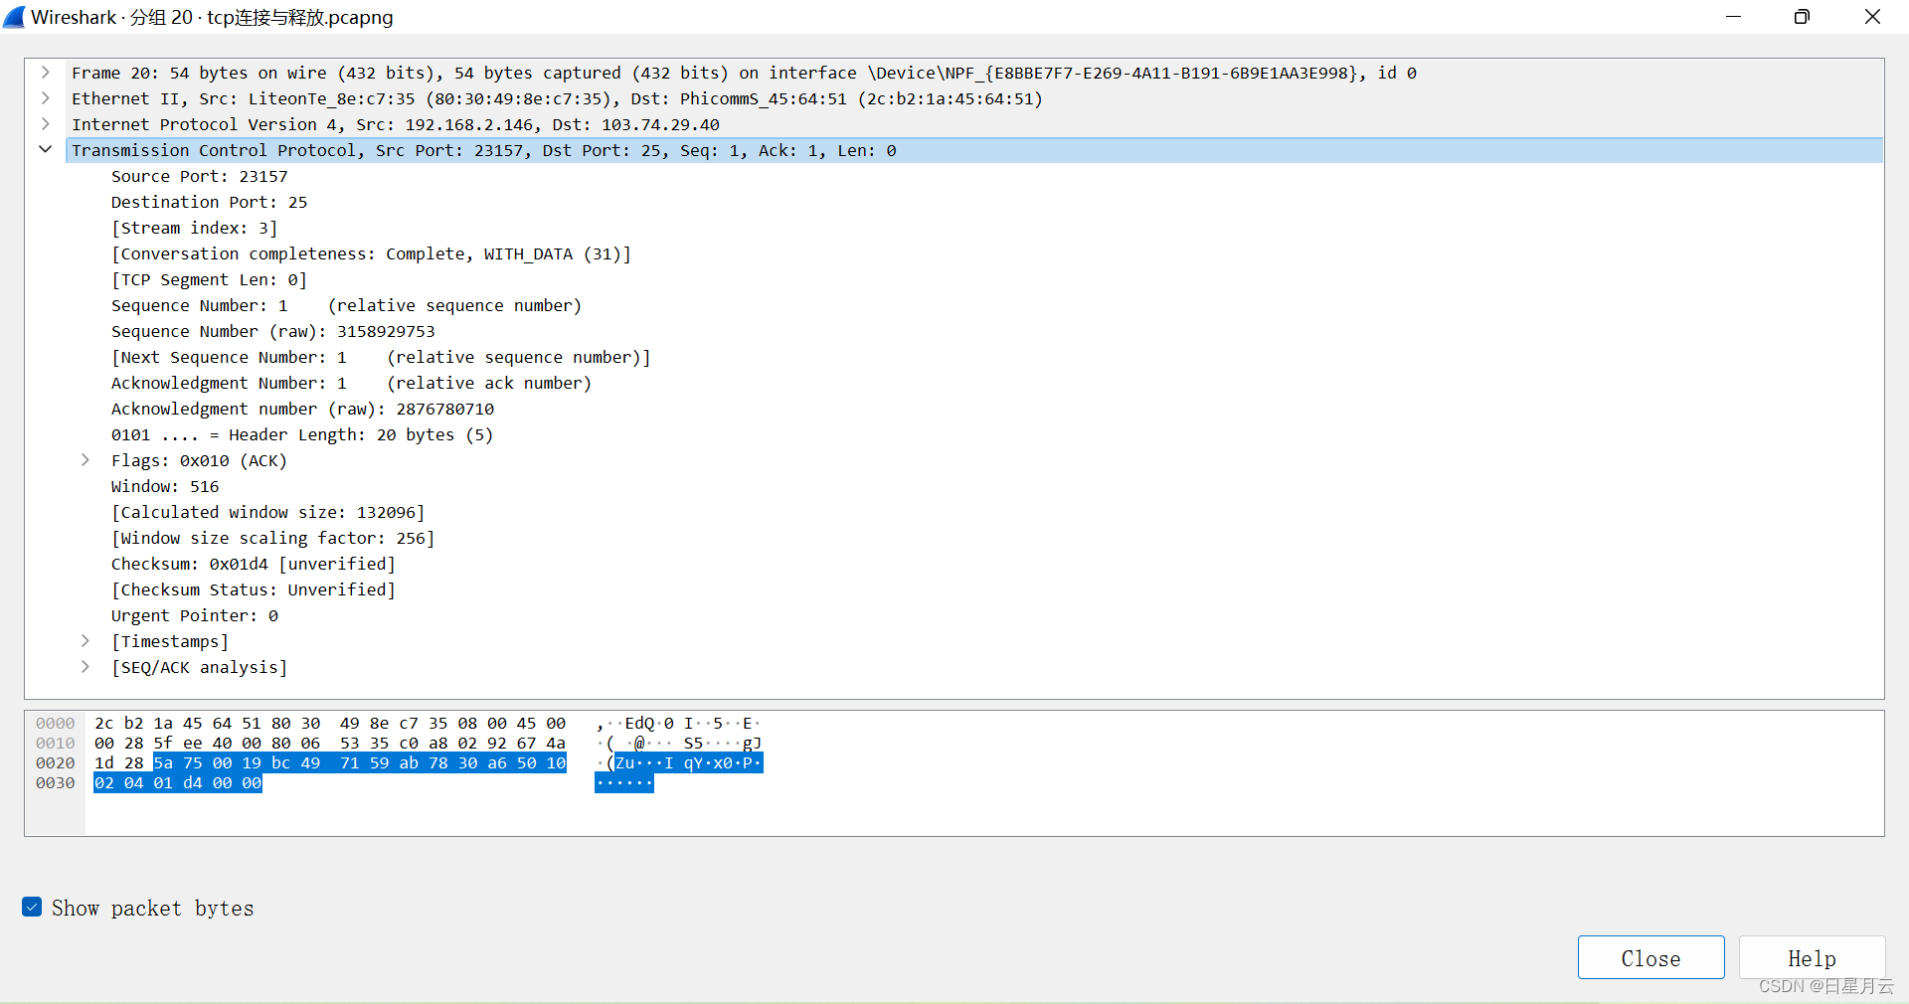Select the Urgent Pointer: 0 row
The height and width of the screenshot is (1004, 1909).
pyautogui.click(x=195, y=615)
